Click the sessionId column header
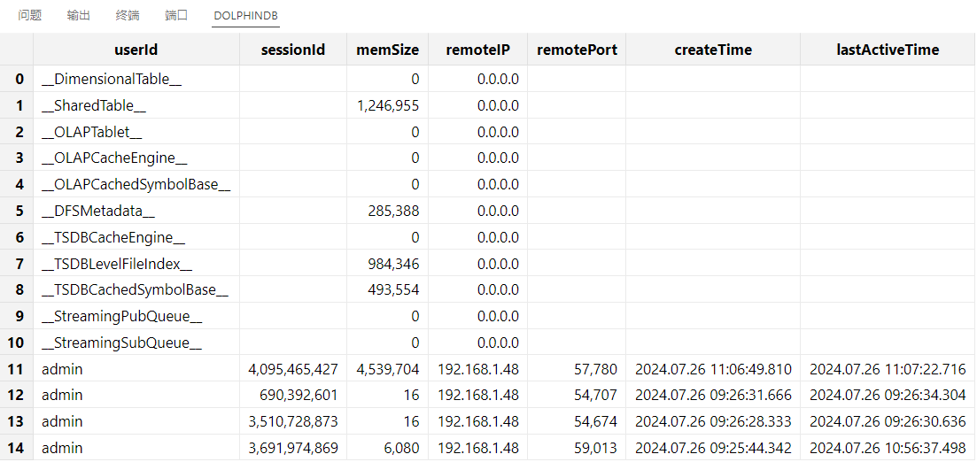Screen dimensions: 977x462 click(x=293, y=50)
